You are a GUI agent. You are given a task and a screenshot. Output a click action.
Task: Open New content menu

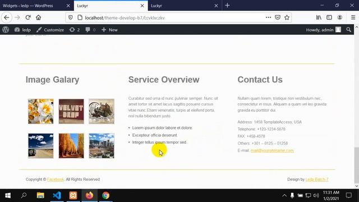[x=109, y=30]
